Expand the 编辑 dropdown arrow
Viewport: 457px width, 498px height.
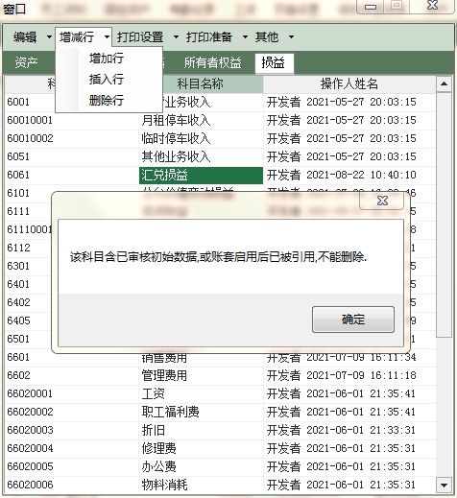pos(49,37)
